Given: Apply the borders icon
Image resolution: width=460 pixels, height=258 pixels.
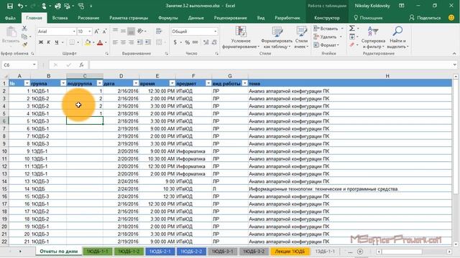Looking at the screenshot, I should point(72,43).
